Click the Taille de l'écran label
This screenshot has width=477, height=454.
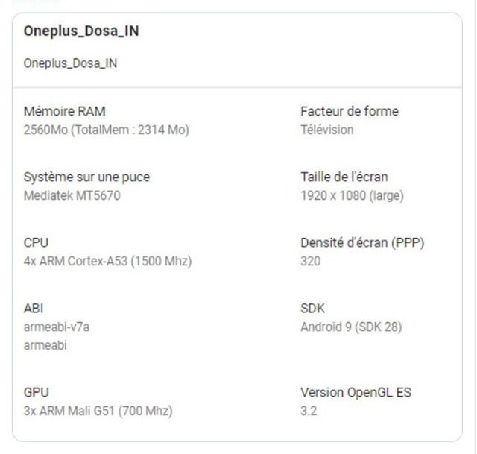(344, 177)
